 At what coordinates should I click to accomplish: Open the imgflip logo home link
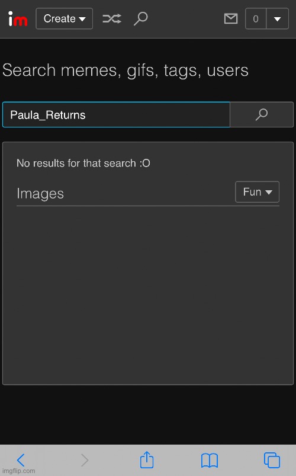pyautogui.click(x=18, y=19)
